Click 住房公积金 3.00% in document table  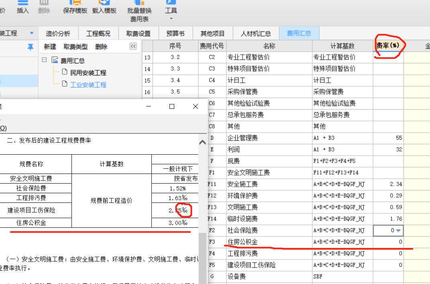coord(178,223)
